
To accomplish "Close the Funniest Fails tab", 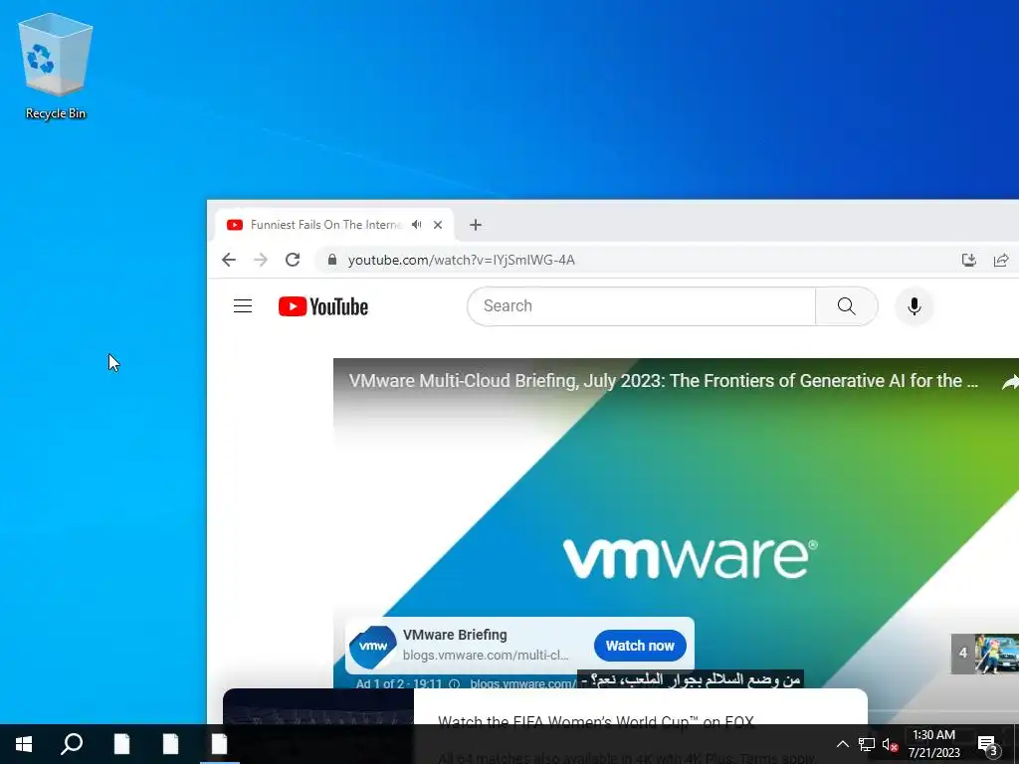I will tap(438, 225).
